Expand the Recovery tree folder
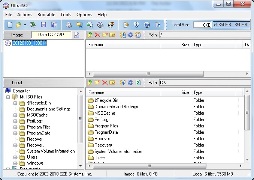The image size is (254, 180). pyautogui.click(x=15, y=145)
